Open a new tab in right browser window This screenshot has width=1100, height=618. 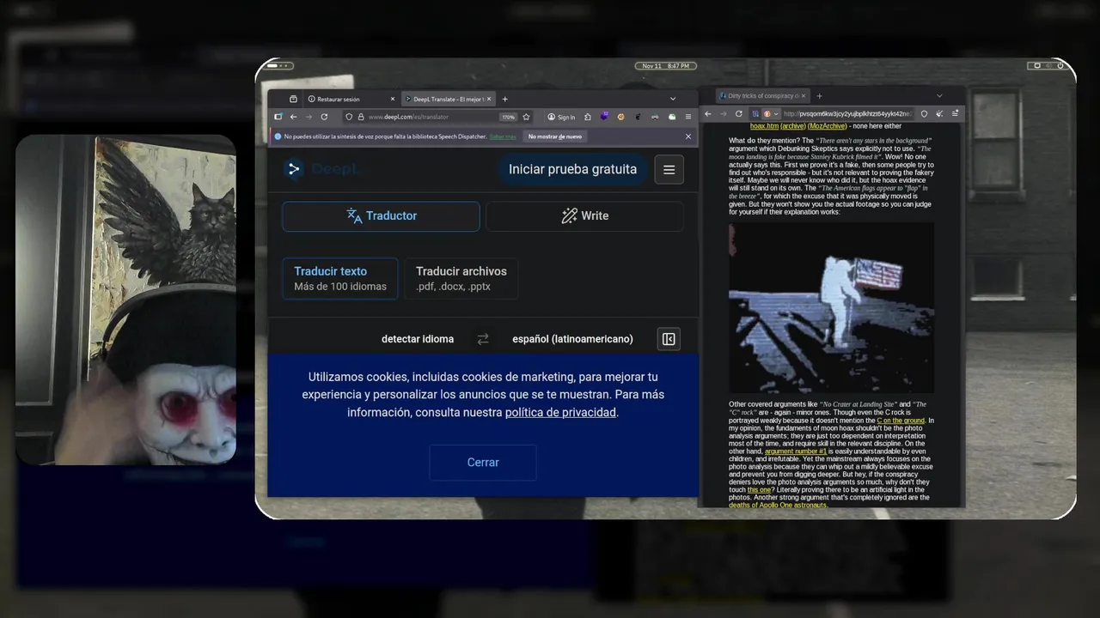819,96
